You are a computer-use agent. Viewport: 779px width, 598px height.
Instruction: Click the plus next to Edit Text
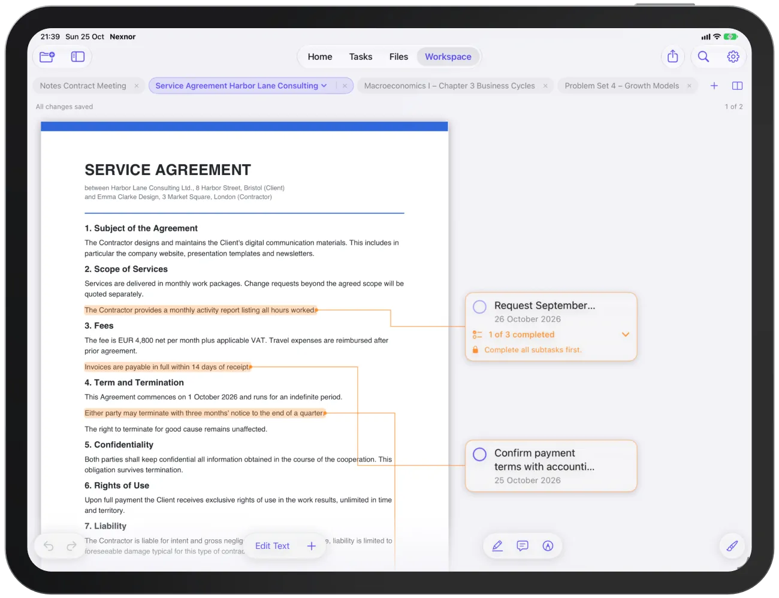click(312, 546)
